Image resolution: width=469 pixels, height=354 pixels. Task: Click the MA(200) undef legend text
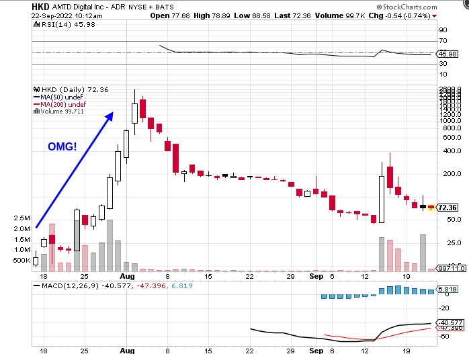point(63,104)
